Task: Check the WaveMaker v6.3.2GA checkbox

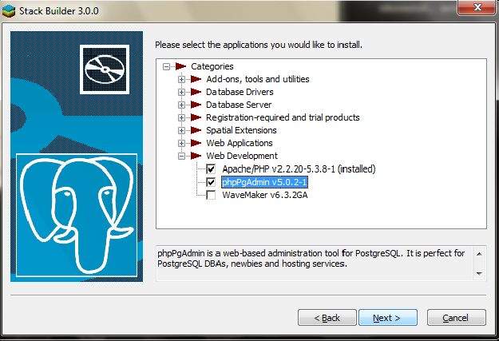Action: [x=211, y=195]
